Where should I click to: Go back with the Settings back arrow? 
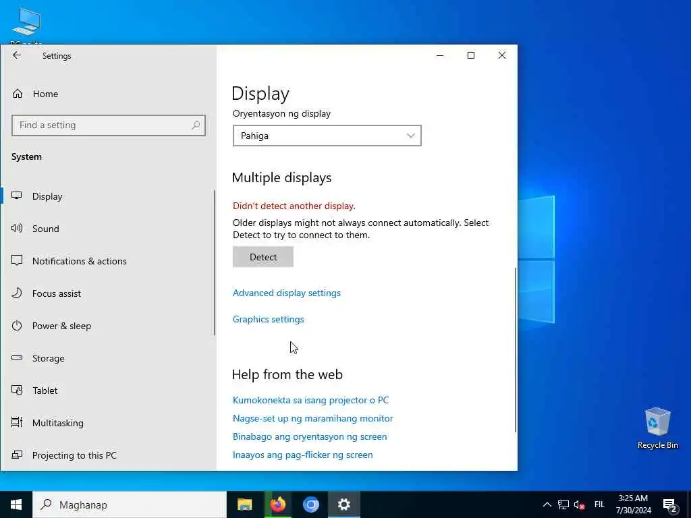click(x=17, y=55)
